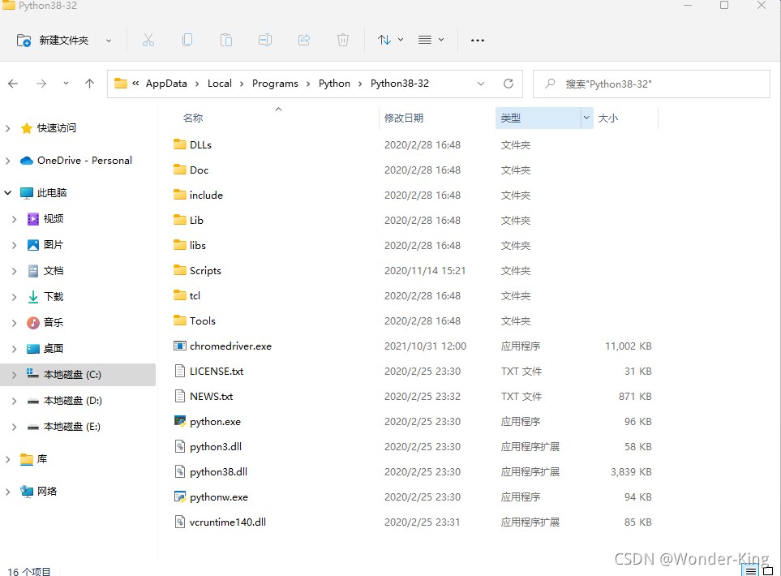Click the Cut icon in the toolbar
The width and height of the screenshot is (781, 576).
click(148, 39)
